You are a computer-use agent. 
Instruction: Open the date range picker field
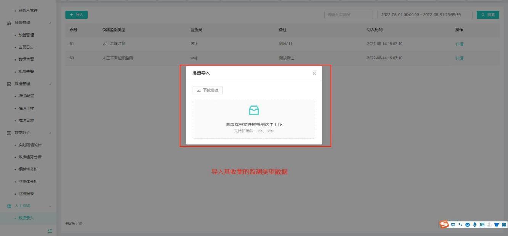pos(424,15)
